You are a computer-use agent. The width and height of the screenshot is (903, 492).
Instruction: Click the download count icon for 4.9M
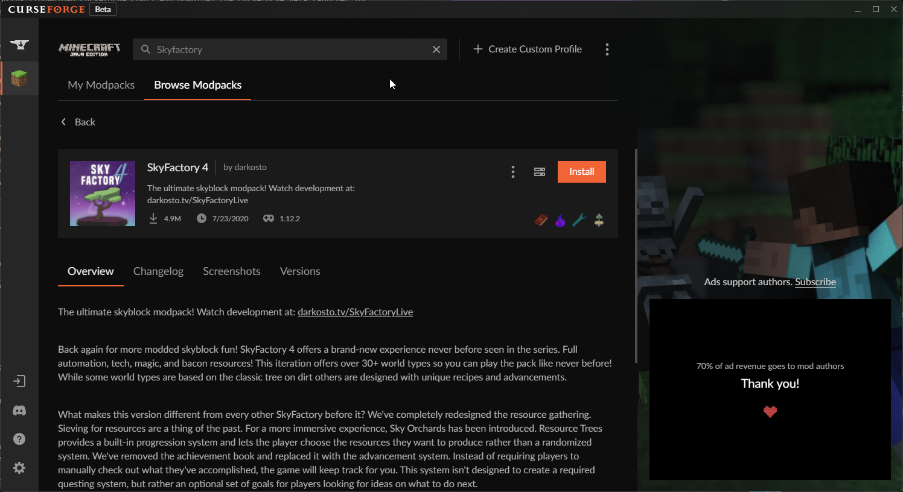153,218
